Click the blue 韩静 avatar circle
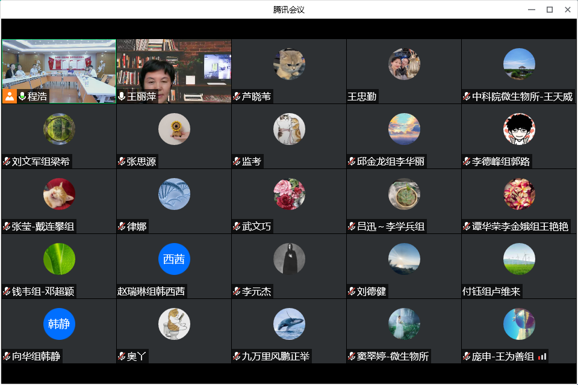This screenshot has width=578, height=385. coord(59,324)
